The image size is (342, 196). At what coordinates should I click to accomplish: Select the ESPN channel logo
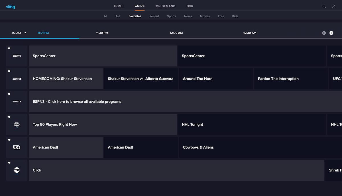click(17, 56)
